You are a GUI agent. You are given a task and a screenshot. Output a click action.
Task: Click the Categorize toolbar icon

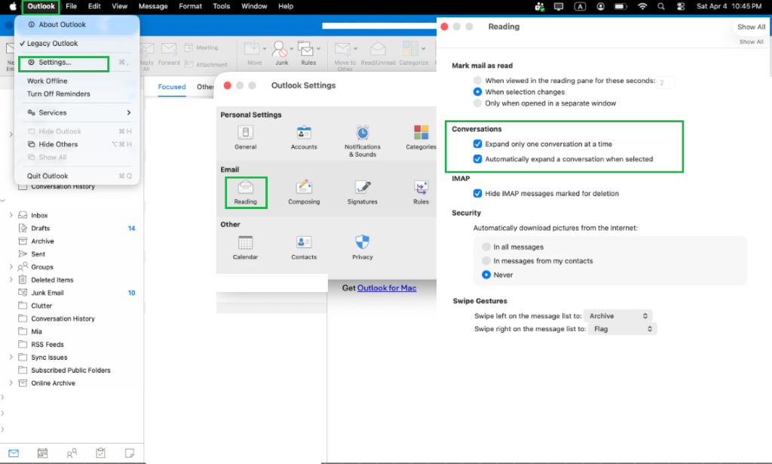pos(410,49)
